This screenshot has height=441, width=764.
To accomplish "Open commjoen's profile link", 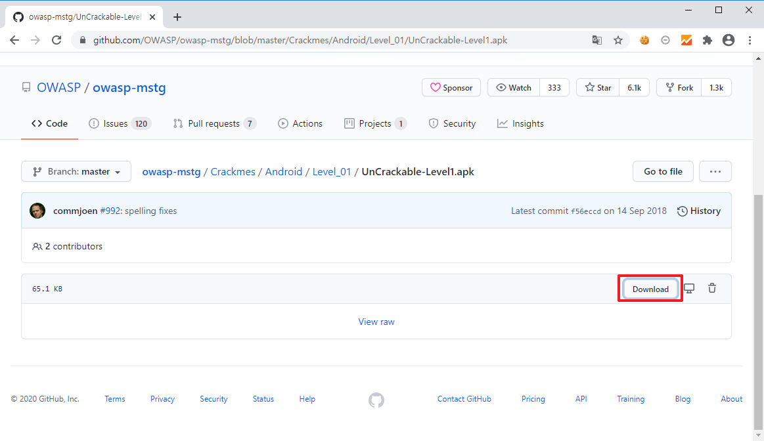I will (x=75, y=211).
